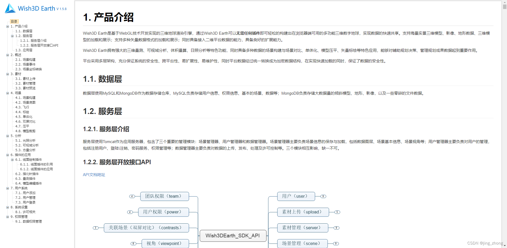This screenshot has height=248, width=507.
Task: Collapse the '9. 权限管理' tree node
Action: (x=8, y=217)
